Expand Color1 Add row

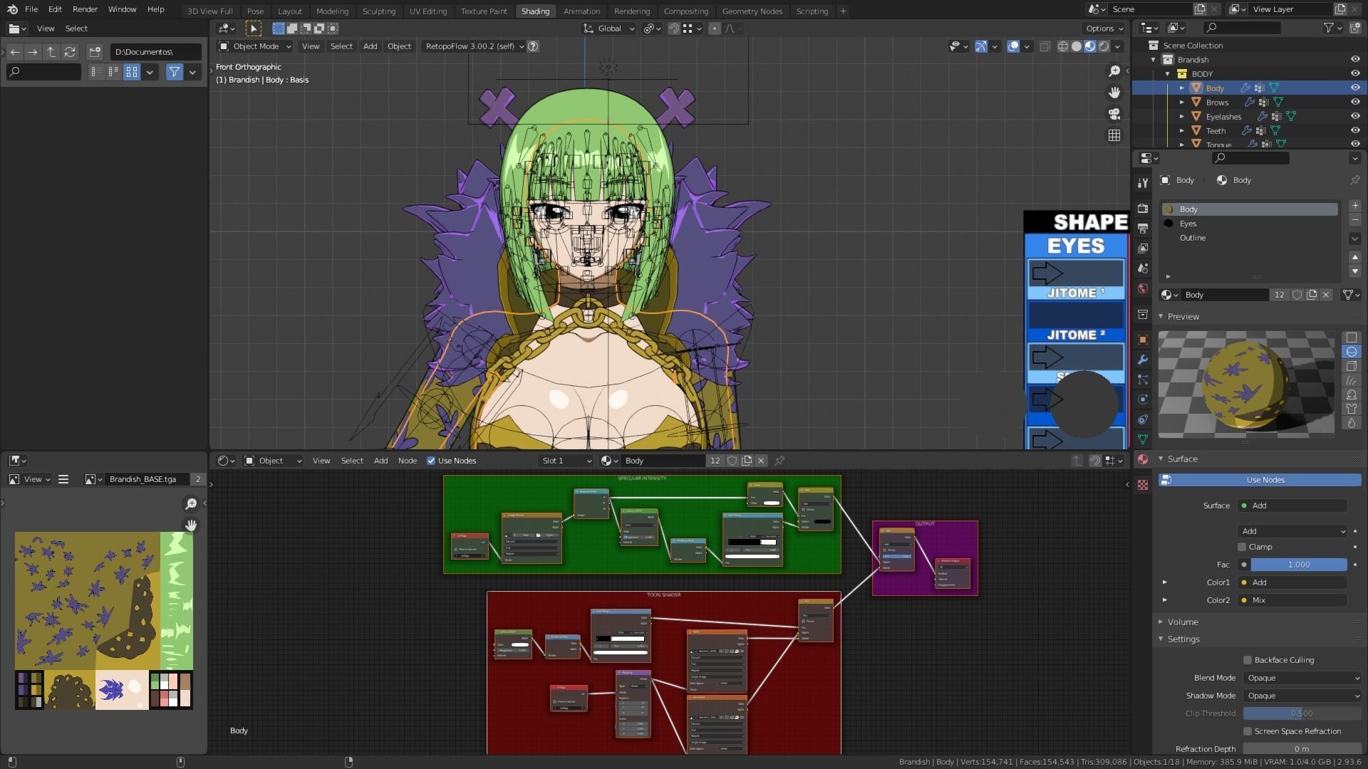click(x=1165, y=582)
